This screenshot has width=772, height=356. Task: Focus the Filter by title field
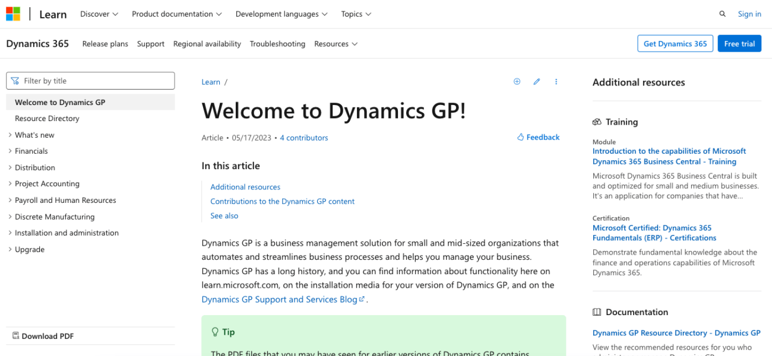coord(90,81)
